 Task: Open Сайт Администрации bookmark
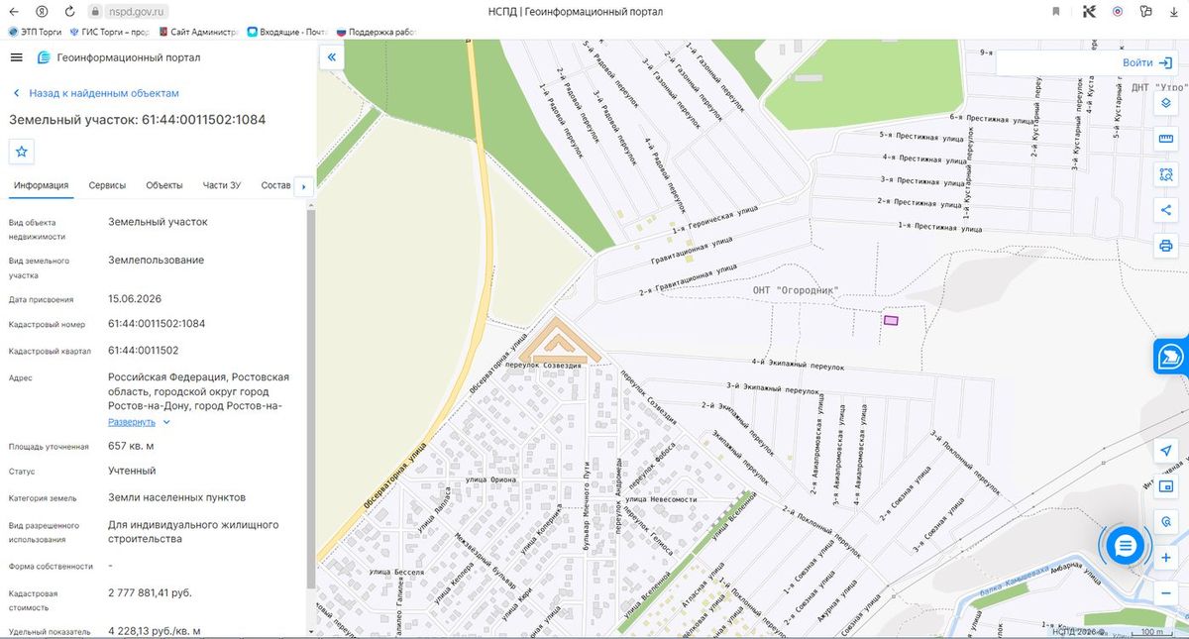(198, 32)
